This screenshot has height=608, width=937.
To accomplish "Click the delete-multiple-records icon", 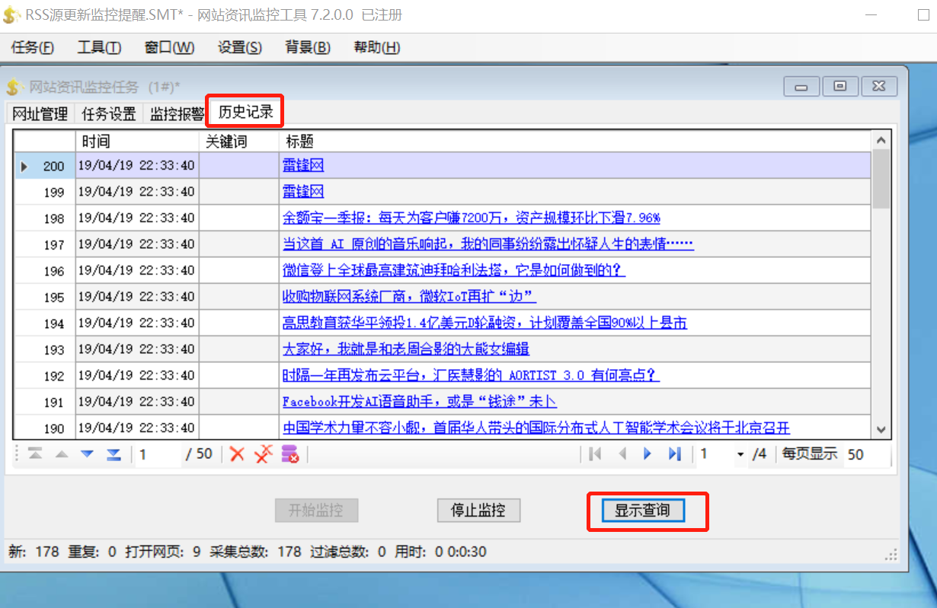I will [264, 454].
